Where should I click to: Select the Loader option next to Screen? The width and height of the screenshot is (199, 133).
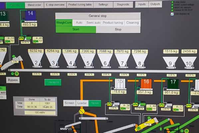(82, 103)
